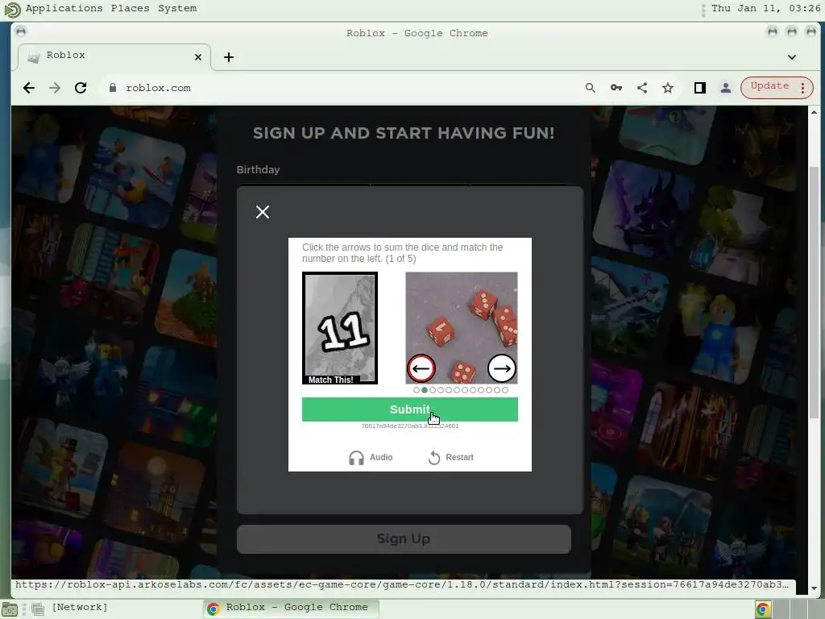The image size is (825, 619).
Task: Close the captcha dialog with X
Action: tap(263, 212)
